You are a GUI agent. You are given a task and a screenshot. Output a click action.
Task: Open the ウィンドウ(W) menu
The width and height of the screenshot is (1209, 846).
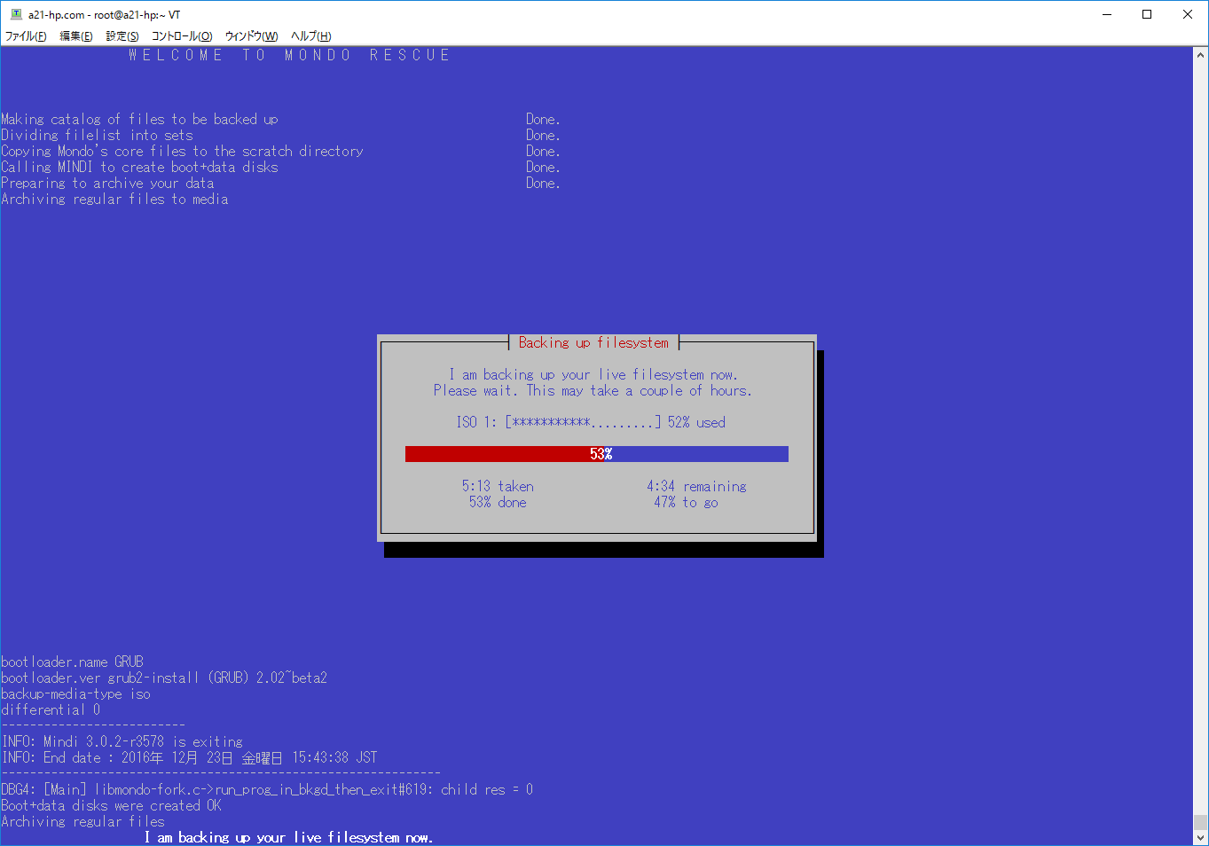click(252, 36)
